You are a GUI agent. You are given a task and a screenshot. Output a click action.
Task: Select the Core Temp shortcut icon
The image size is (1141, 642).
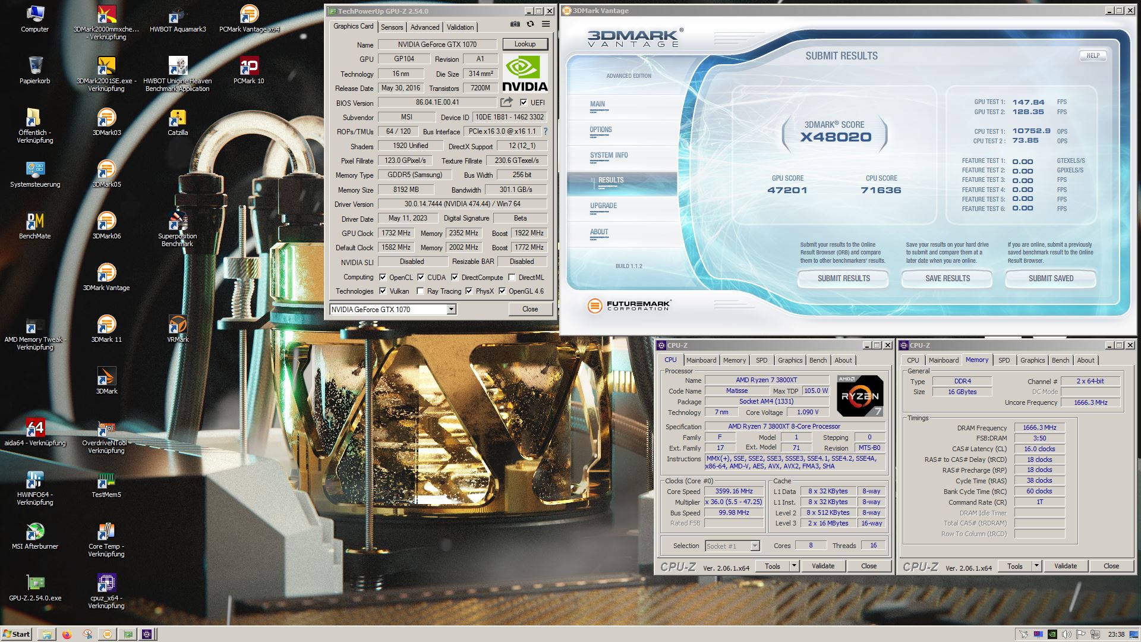point(106,539)
